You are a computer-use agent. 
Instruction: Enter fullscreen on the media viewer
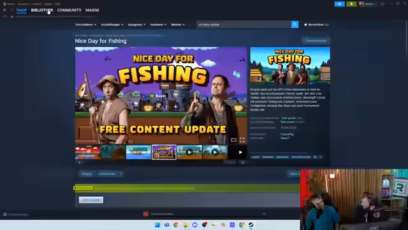242,140
